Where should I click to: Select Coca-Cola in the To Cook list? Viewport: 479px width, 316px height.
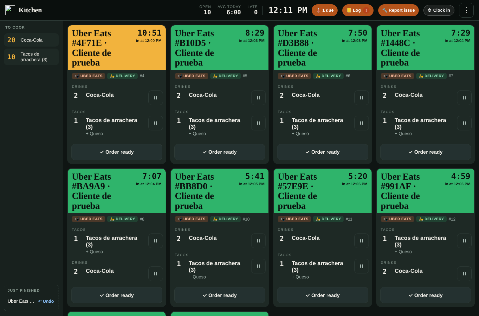point(31,40)
